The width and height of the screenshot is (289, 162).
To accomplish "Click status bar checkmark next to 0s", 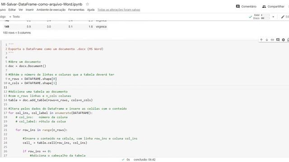I will click(x=123, y=160).
